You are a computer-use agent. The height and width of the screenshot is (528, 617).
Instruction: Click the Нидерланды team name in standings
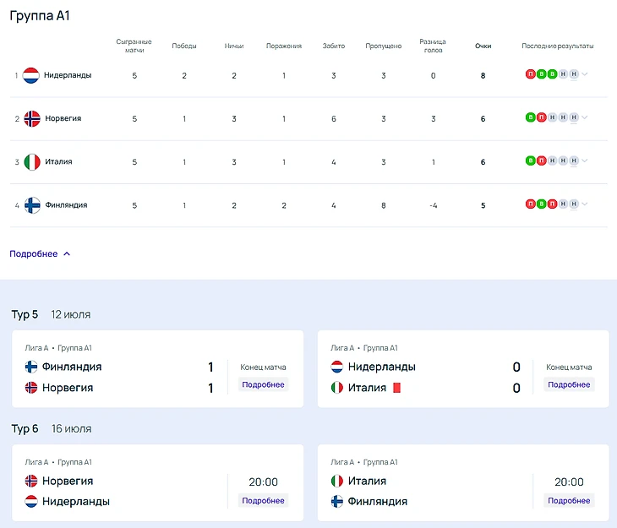pos(68,75)
